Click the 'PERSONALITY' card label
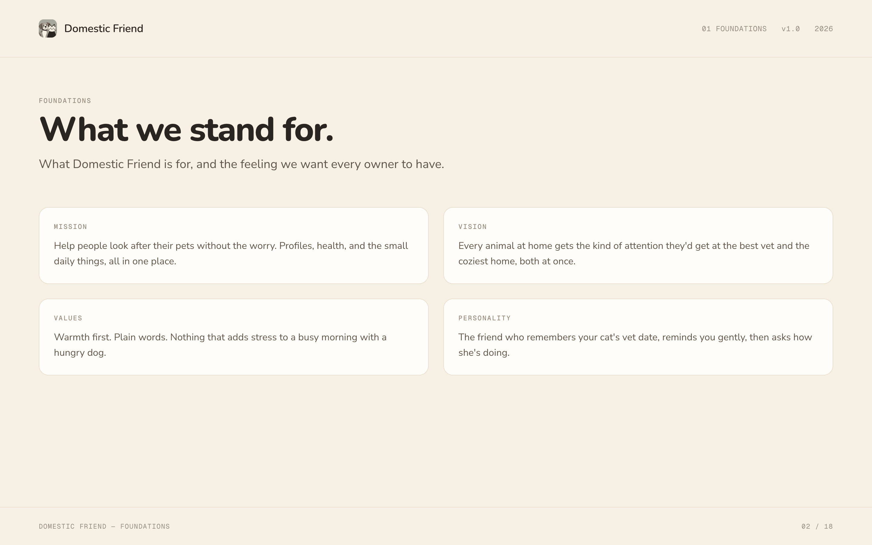The image size is (872, 545). (x=485, y=318)
